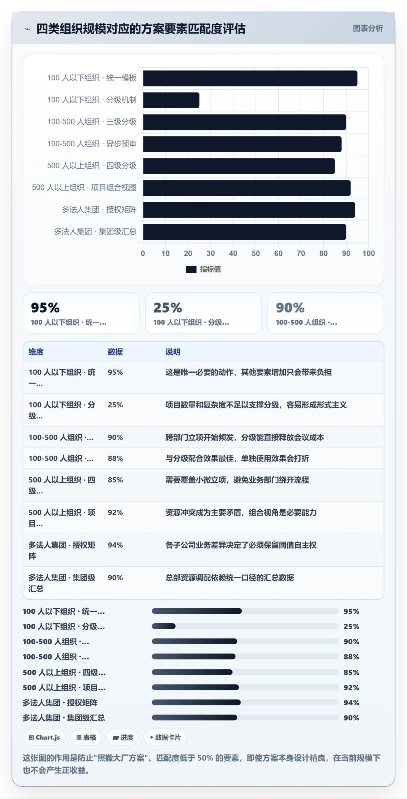This screenshot has width=407, height=799.
Task: Click the card title 四类组织规模对应的方案要素匹配度评估
Action: (x=141, y=29)
